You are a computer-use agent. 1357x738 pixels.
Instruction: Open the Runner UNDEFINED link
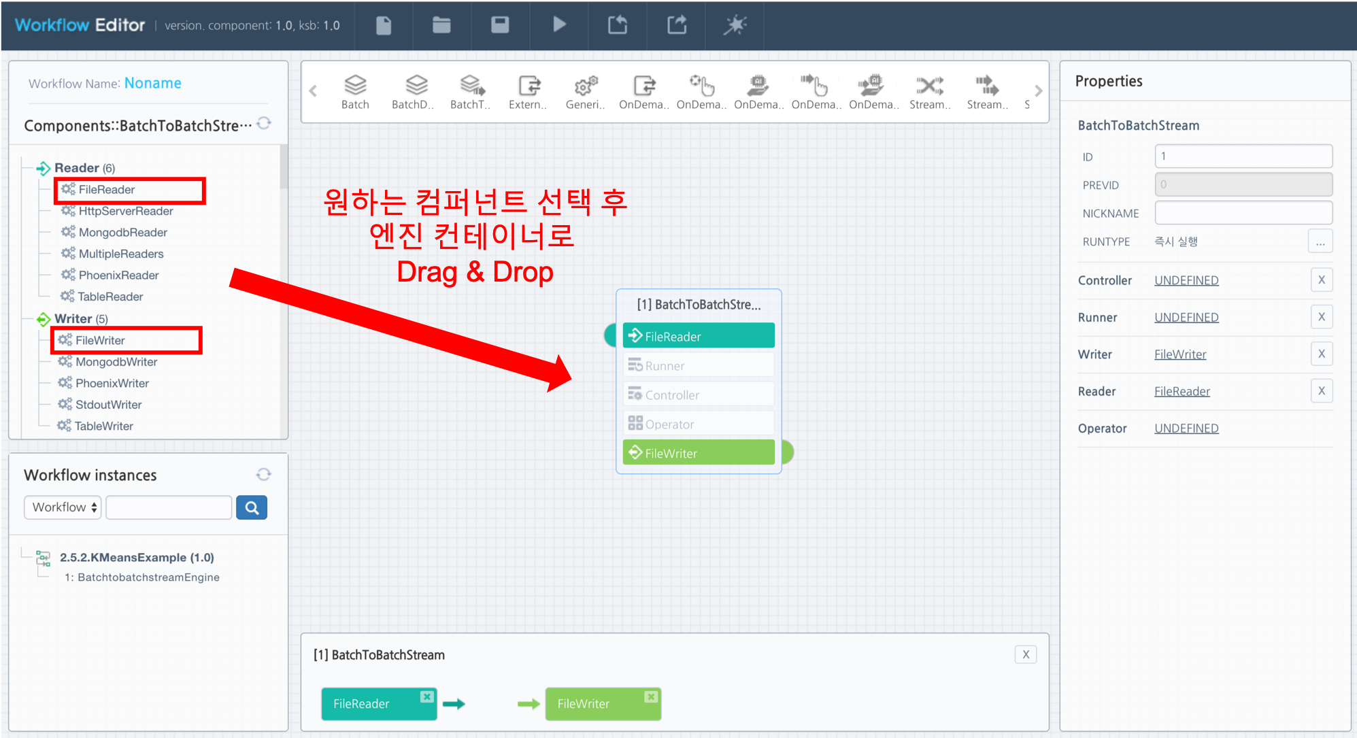tap(1186, 318)
